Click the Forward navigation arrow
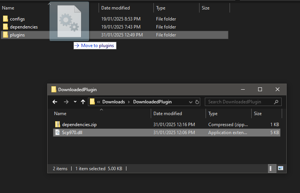Image resolution: width=300 pixels, height=193 pixels. 66,102
